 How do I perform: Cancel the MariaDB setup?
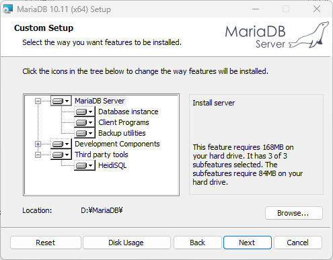point(298,243)
